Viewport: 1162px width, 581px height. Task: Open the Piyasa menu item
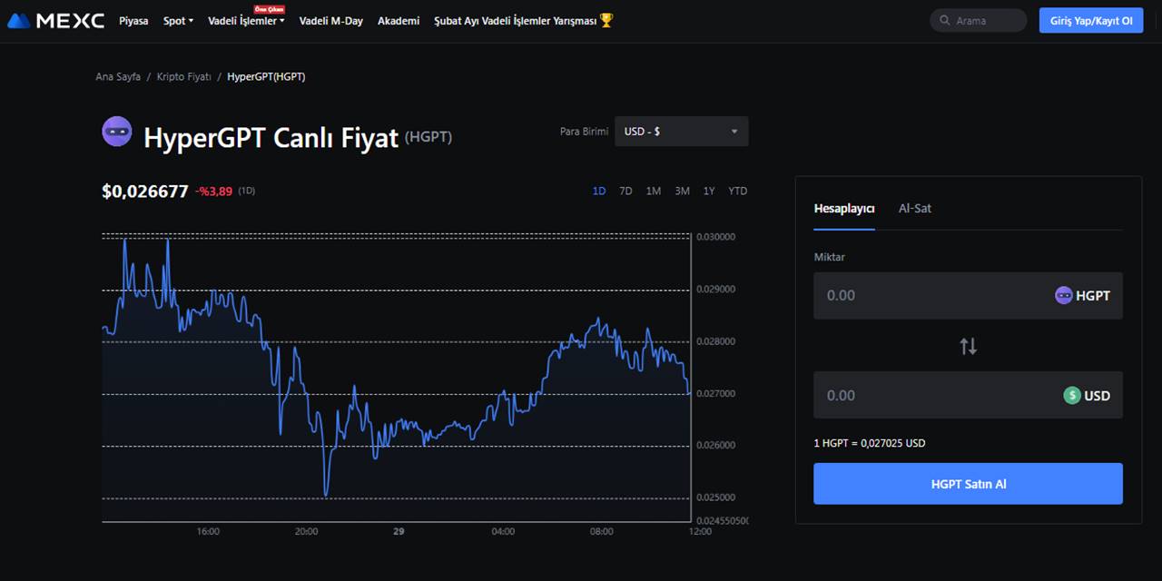[x=133, y=21]
